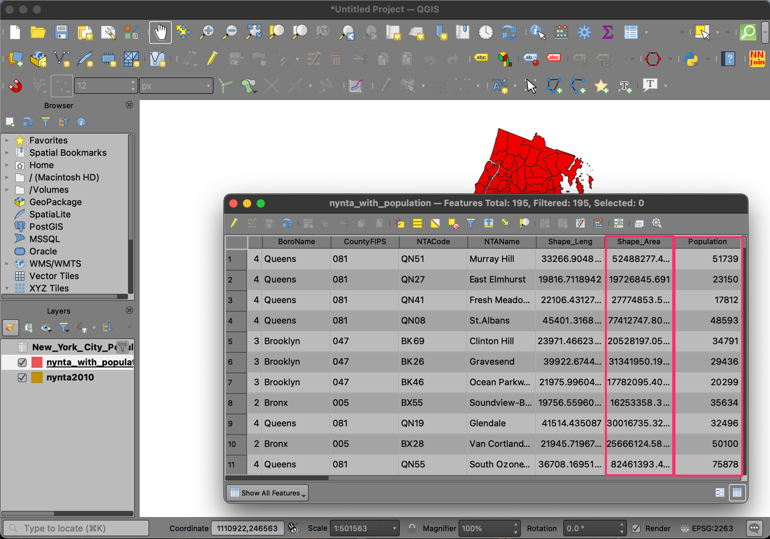The image size is (770, 539).
Task: Open the px units dropdown
Action: click(x=176, y=86)
